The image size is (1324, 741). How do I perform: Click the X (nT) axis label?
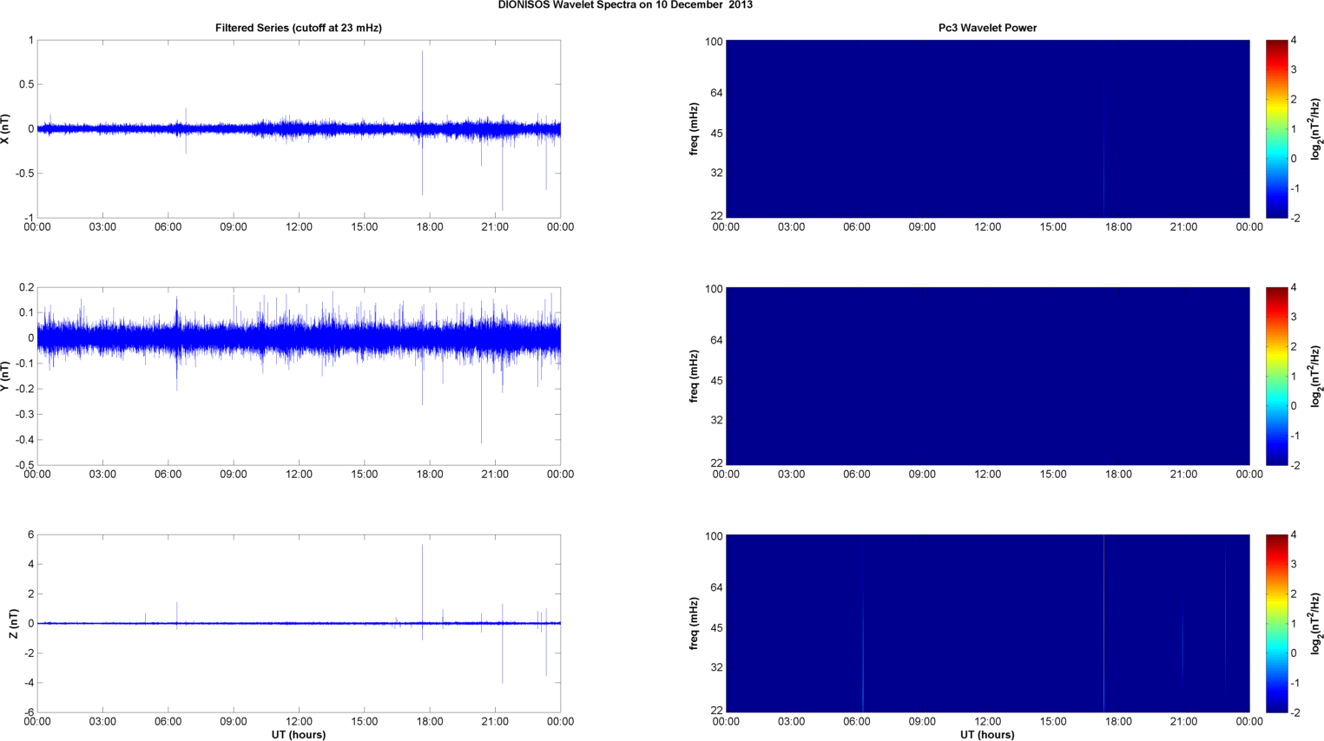6,129
